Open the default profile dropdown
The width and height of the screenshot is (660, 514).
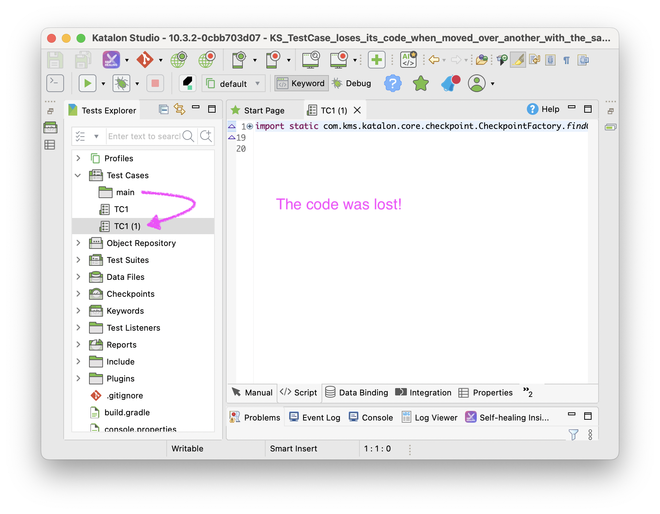click(234, 84)
